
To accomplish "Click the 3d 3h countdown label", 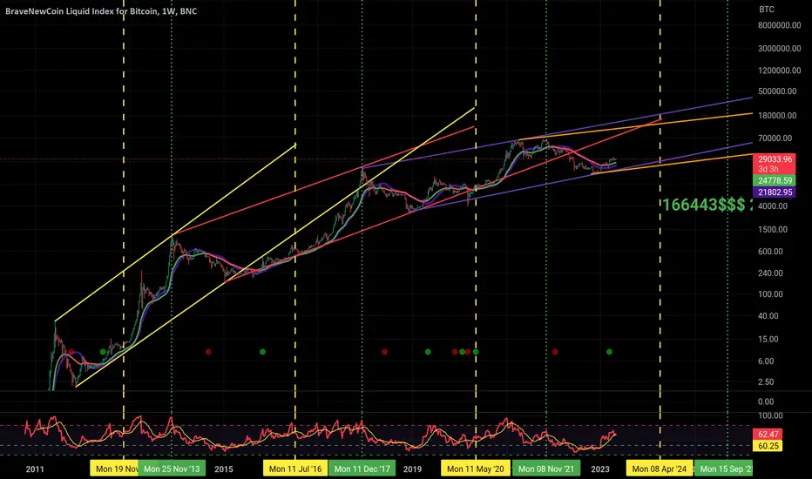I will (x=768, y=169).
